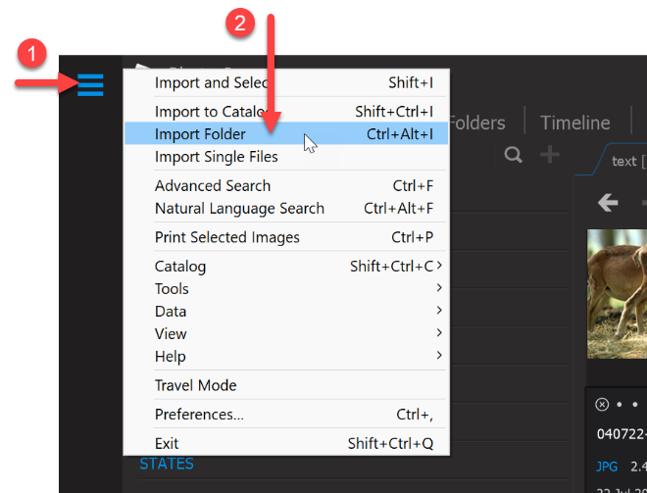
Task: Expand the Catalog submenu
Action: (x=286, y=266)
